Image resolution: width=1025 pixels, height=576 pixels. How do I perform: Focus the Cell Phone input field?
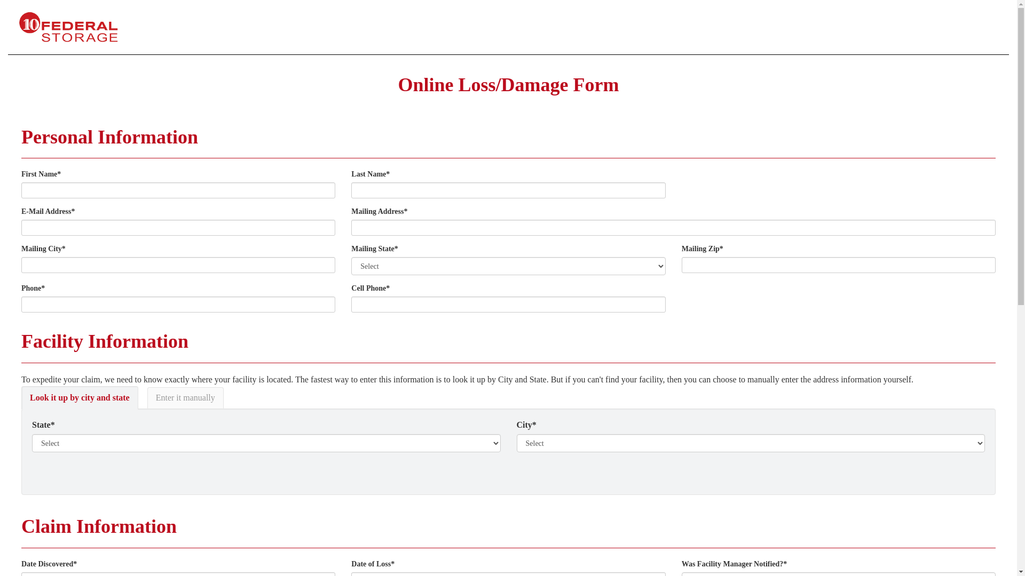click(x=508, y=305)
